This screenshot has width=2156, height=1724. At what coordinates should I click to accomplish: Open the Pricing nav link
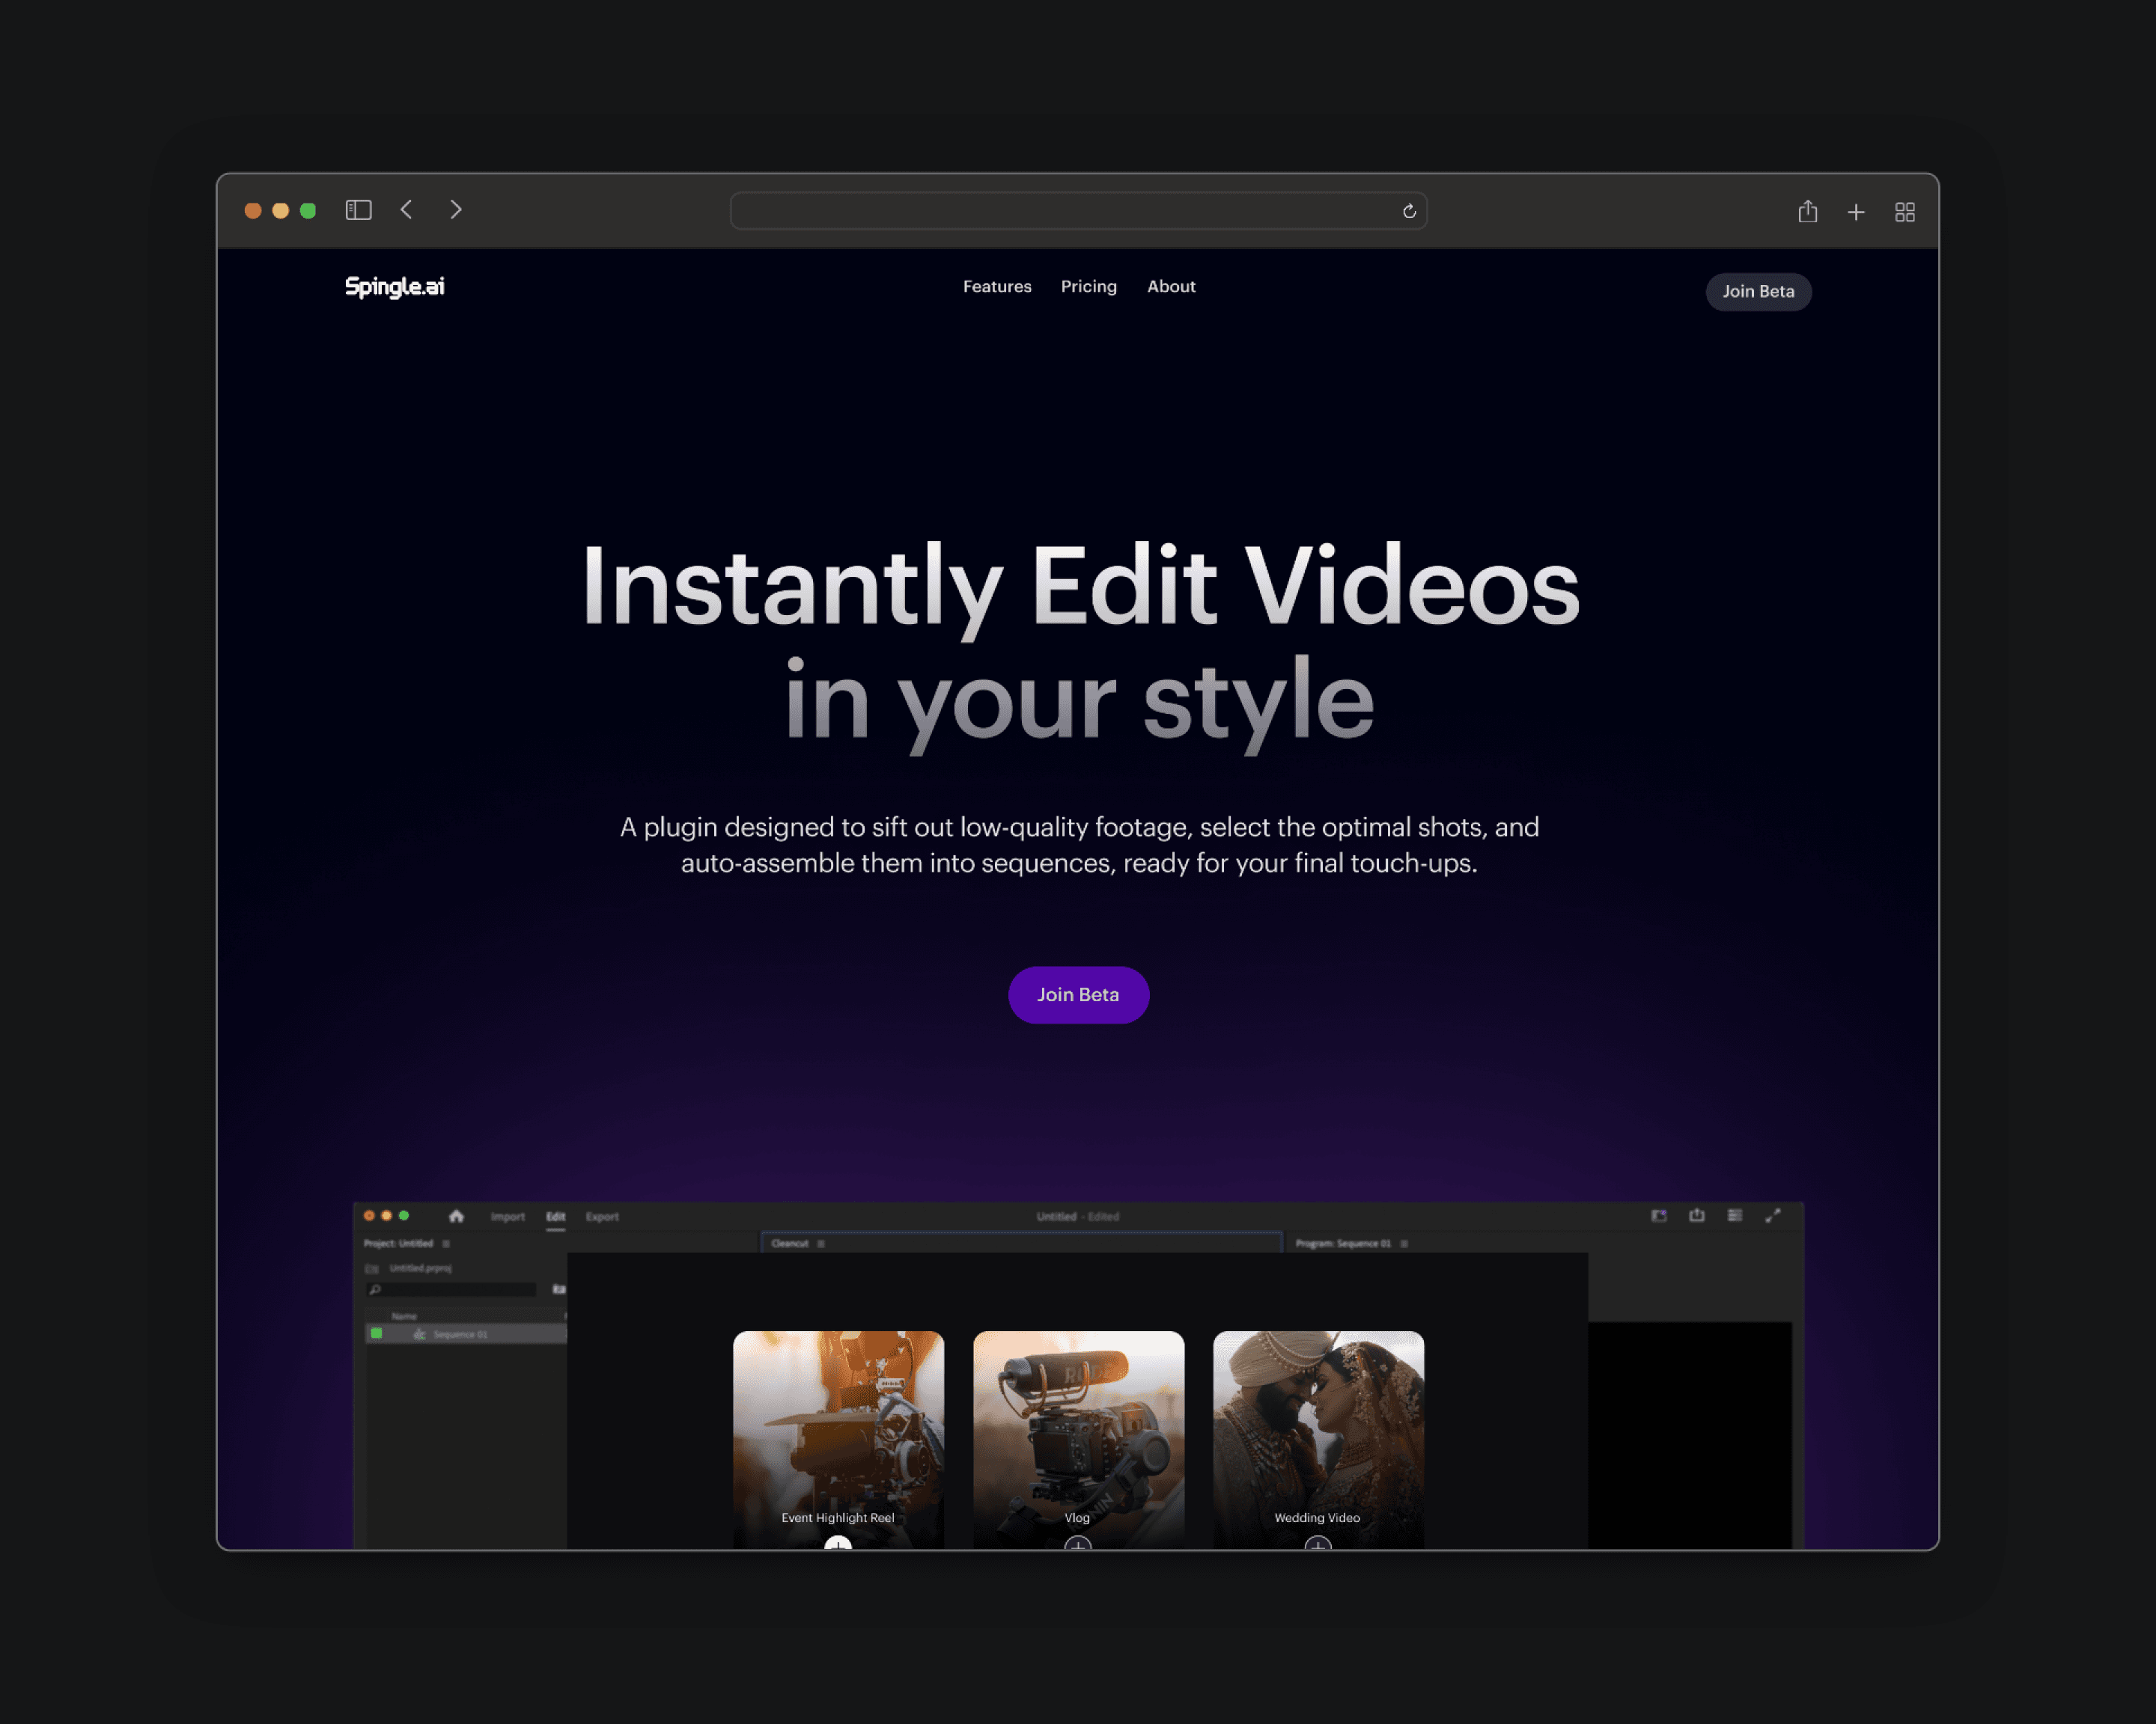1089,287
